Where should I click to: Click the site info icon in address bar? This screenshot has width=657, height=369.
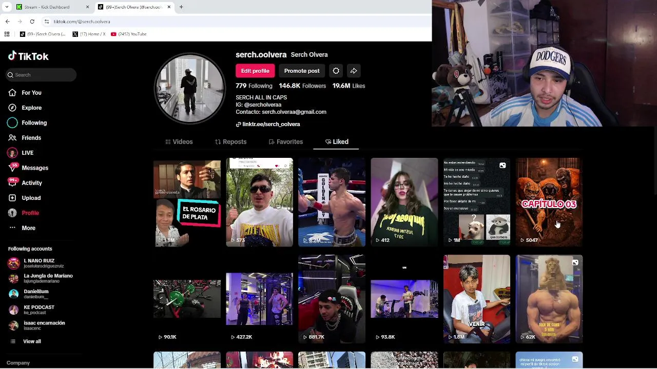tap(47, 22)
